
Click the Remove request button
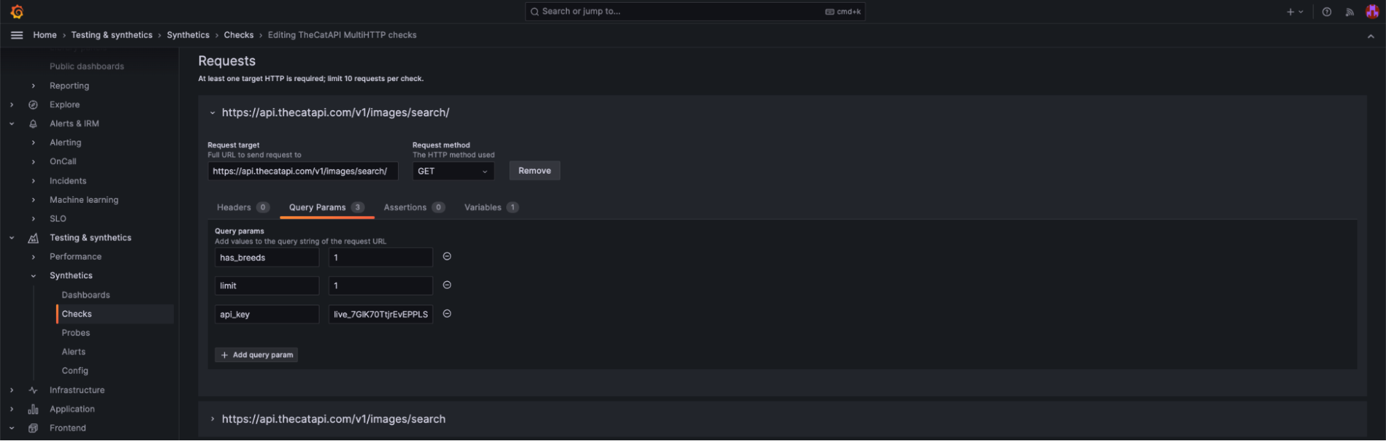[x=535, y=171]
